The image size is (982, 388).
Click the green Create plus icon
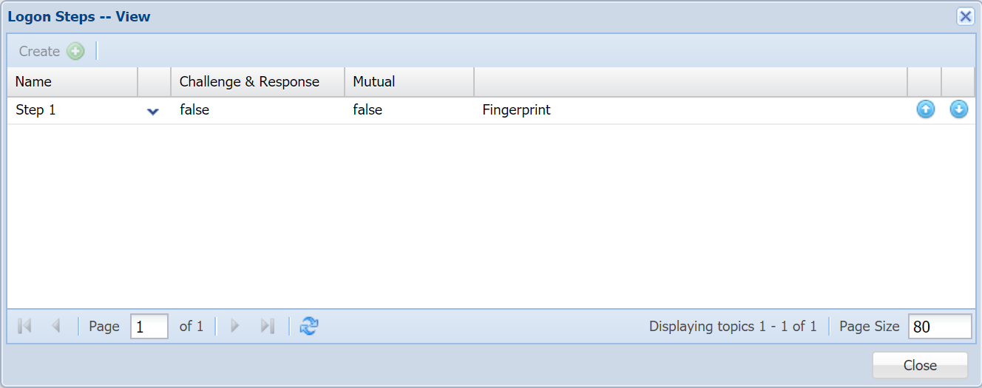click(75, 51)
